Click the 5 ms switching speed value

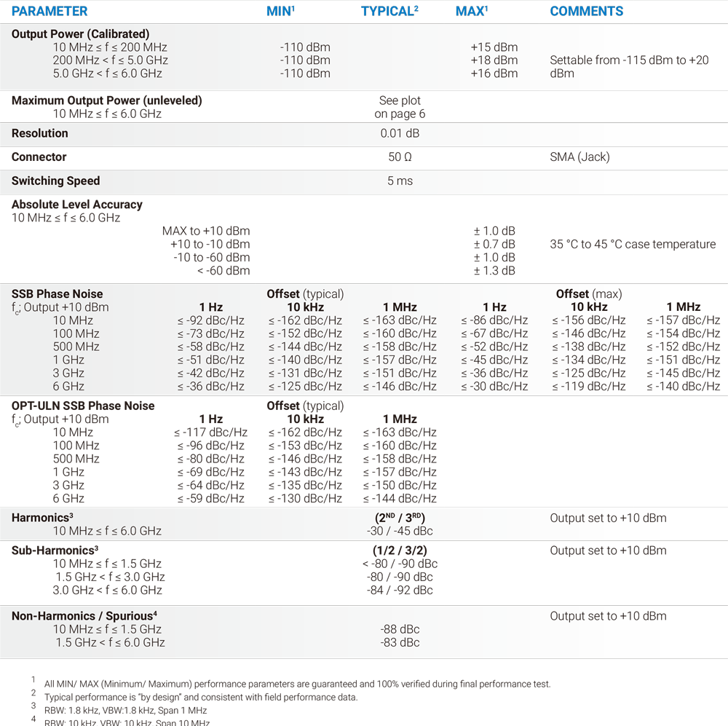click(x=400, y=181)
